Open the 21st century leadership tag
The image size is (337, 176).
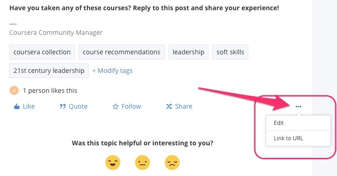click(x=49, y=71)
